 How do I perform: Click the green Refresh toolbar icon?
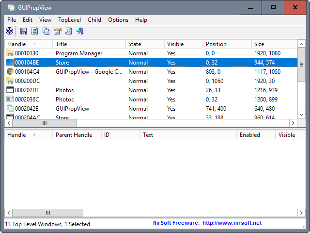tap(34, 31)
